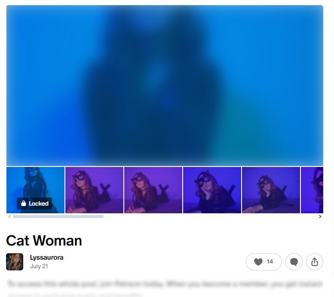The height and width of the screenshot is (297, 334).
Task: Share the Cat Woman post
Action: tap(315, 262)
